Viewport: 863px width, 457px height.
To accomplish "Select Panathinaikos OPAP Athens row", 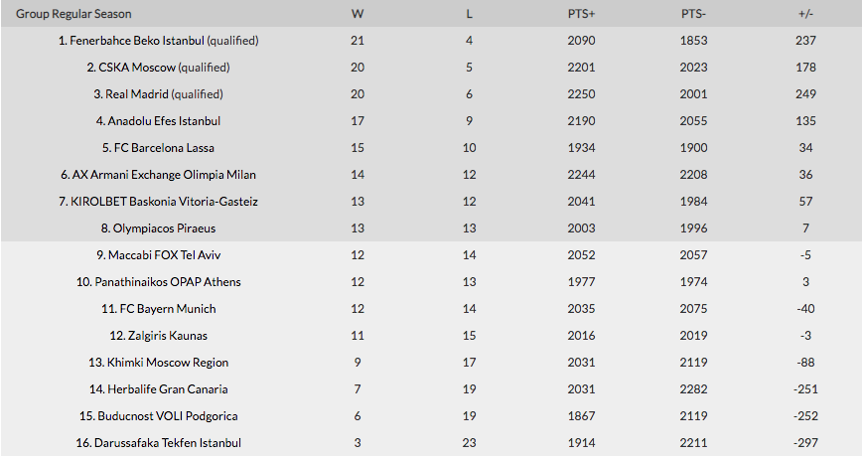I will coord(431,282).
